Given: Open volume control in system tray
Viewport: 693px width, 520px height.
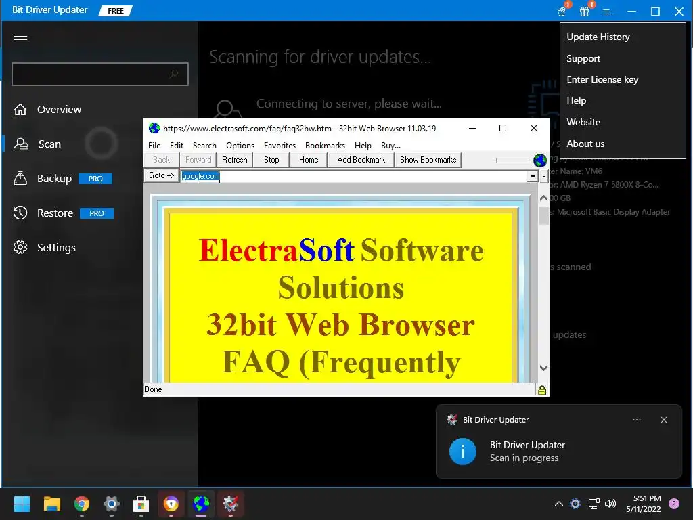Looking at the screenshot, I should [x=610, y=504].
